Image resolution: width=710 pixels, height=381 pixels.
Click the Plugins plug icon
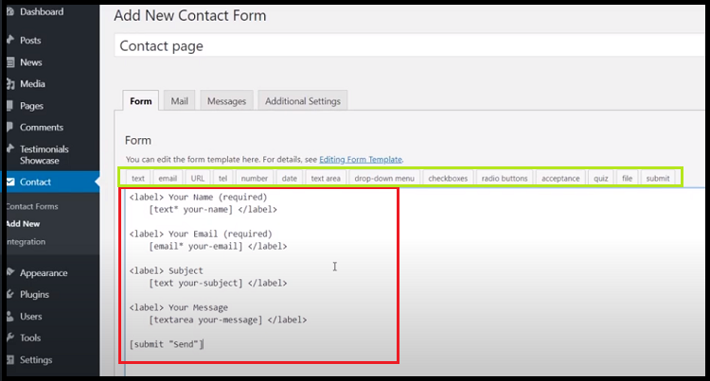click(9, 295)
